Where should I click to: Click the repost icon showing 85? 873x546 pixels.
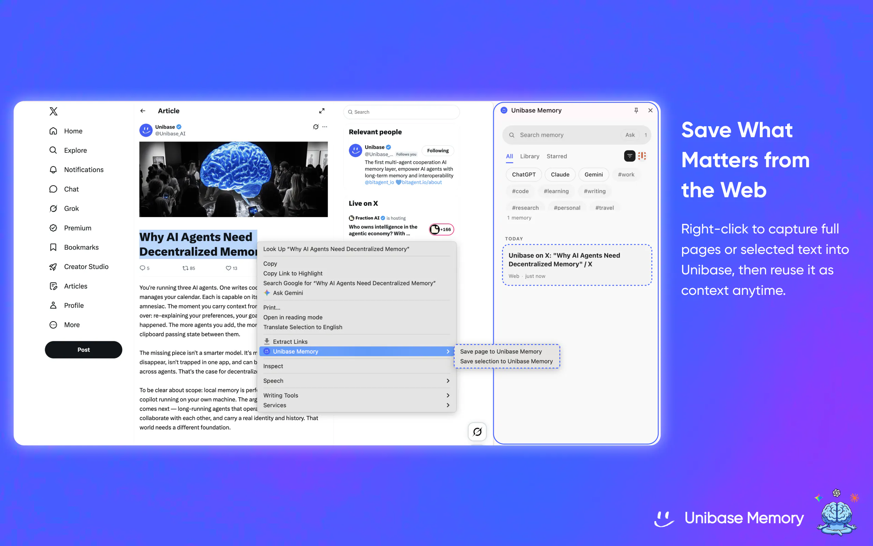186,268
